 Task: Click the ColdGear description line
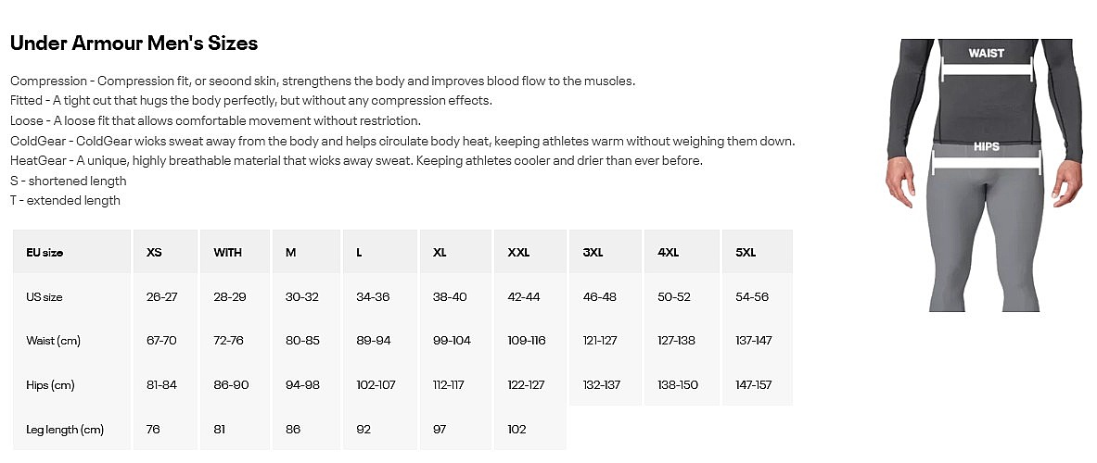[x=402, y=141]
